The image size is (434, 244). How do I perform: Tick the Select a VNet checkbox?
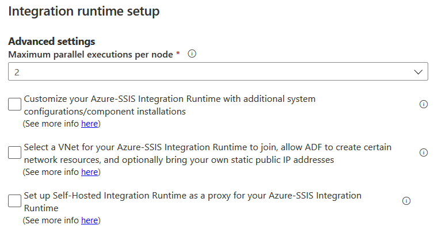(x=15, y=152)
